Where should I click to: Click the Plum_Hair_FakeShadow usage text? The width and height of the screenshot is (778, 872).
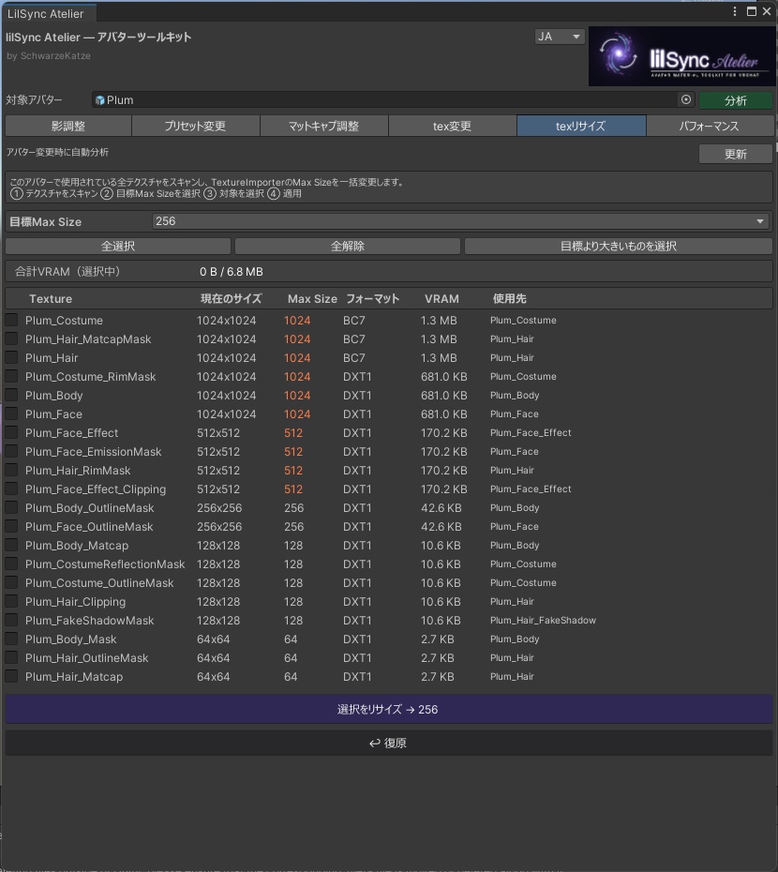[543, 620]
